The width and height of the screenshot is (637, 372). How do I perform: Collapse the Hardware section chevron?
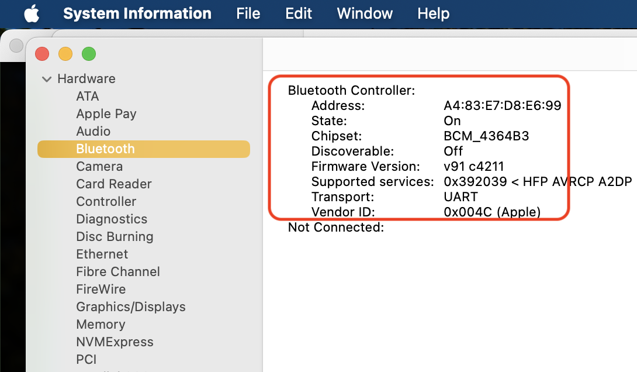pyautogui.click(x=47, y=79)
